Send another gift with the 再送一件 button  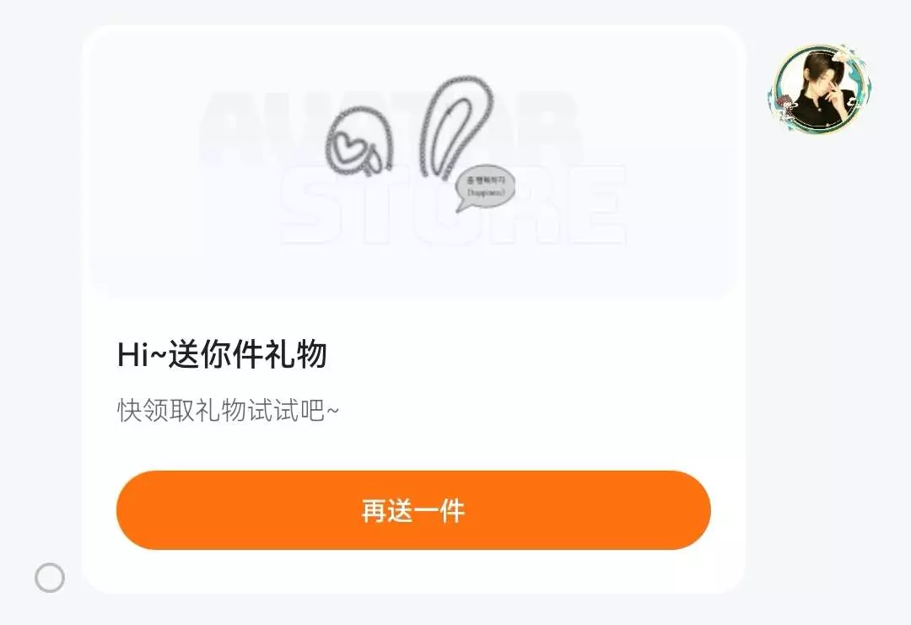click(x=413, y=510)
